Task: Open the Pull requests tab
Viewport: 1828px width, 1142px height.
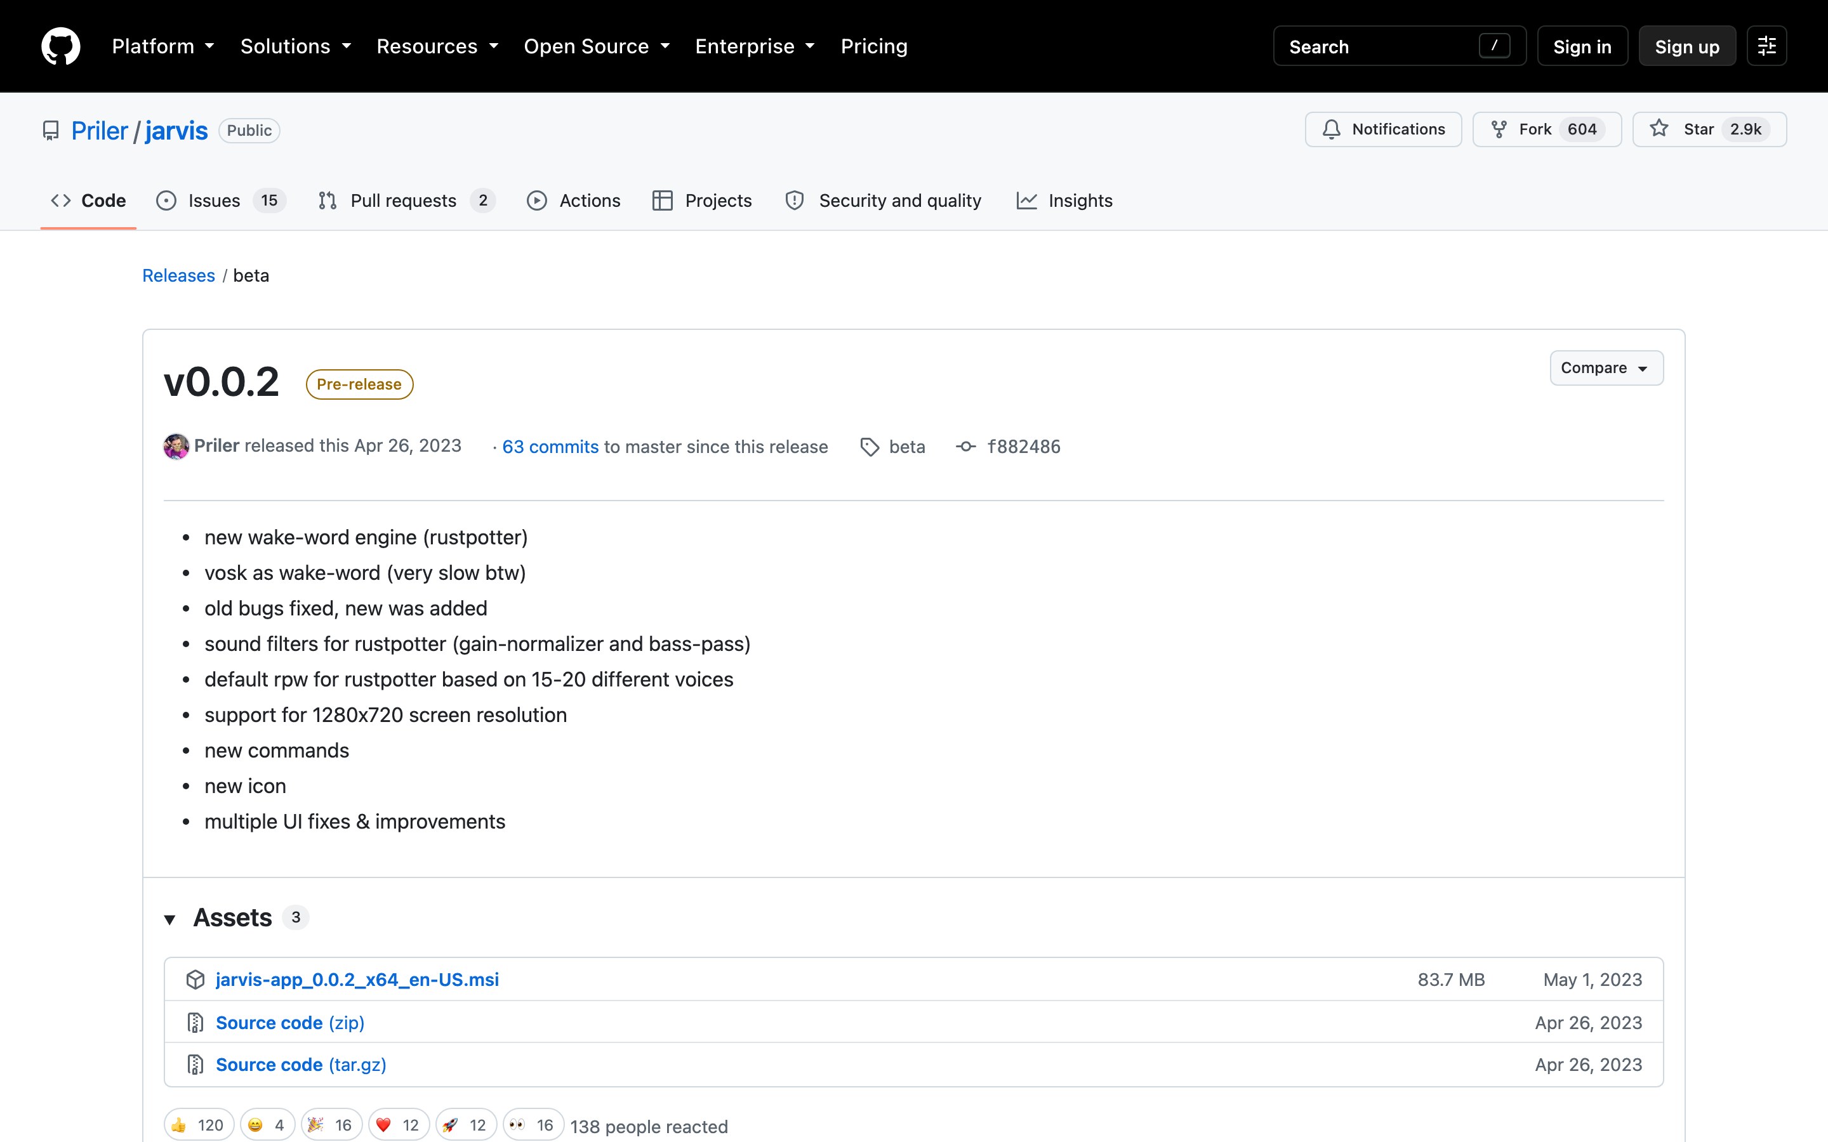Action: [x=406, y=200]
